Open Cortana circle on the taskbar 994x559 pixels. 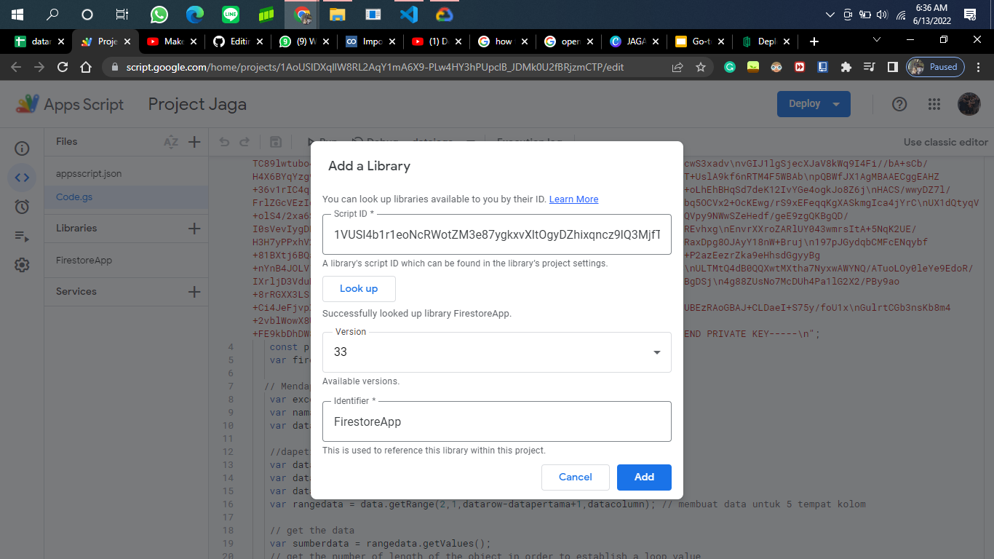click(x=87, y=14)
